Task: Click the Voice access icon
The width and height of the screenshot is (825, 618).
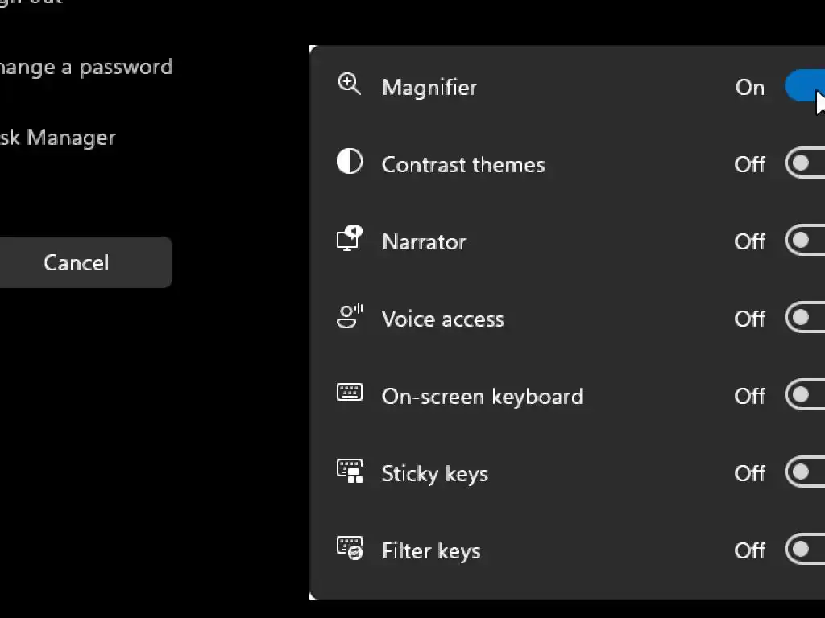Action: point(349,316)
